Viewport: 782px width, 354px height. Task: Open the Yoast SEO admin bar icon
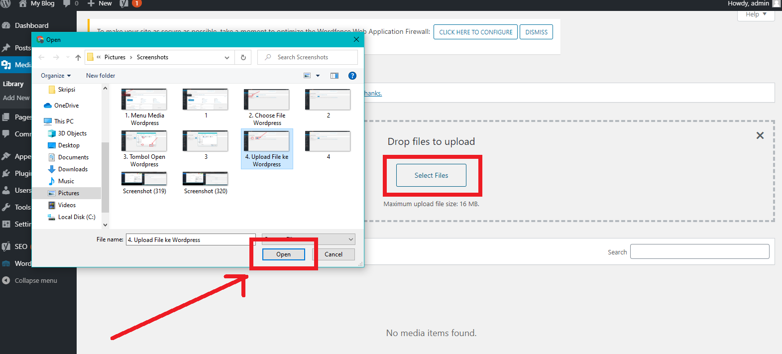click(124, 3)
